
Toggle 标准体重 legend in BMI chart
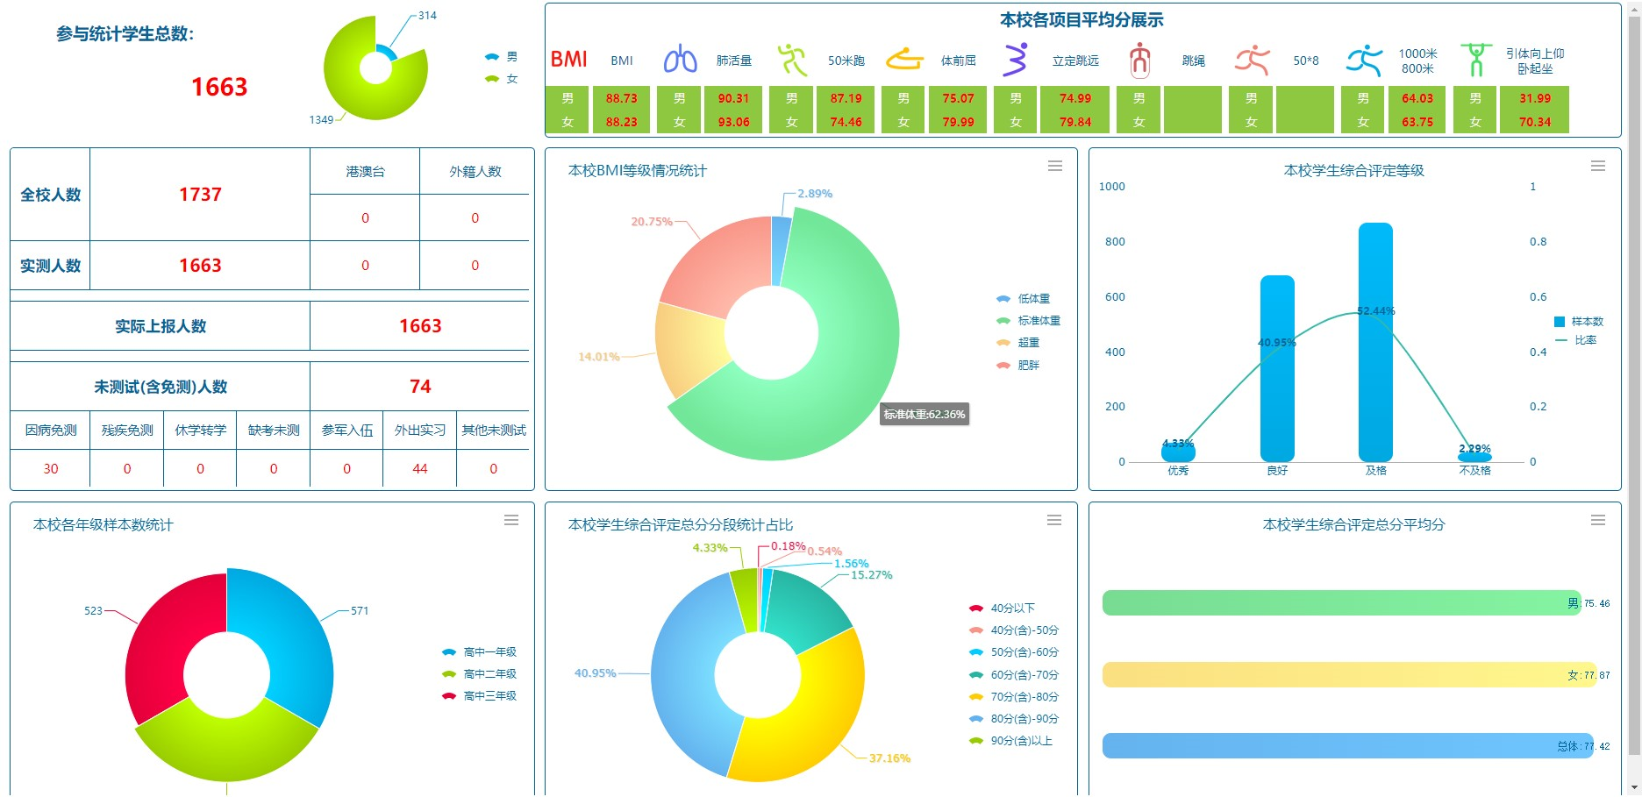1028,321
